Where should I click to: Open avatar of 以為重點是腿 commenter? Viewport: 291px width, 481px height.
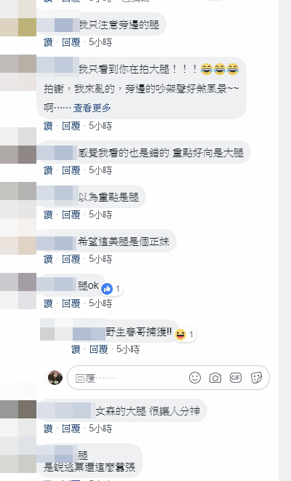(18, 200)
